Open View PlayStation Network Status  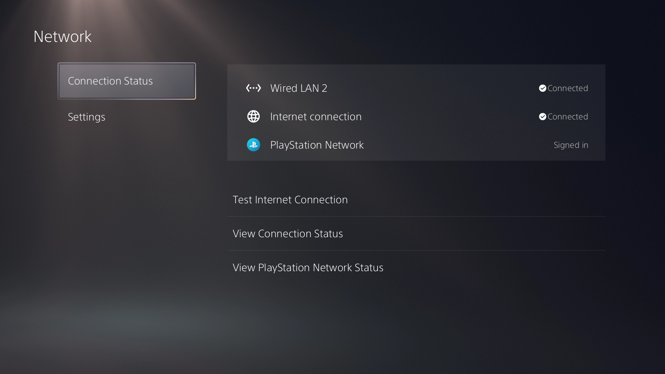(308, 268)
